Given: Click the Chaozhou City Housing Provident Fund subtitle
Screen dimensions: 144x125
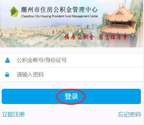Looking at the screenshot, I should (x=60, y=16).
